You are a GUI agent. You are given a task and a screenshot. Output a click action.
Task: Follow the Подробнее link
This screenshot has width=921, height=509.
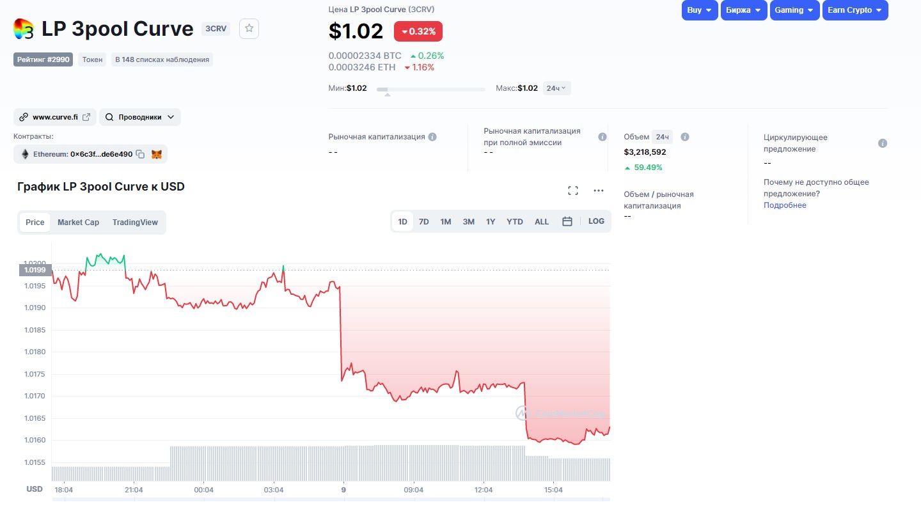tap(785, 205)
